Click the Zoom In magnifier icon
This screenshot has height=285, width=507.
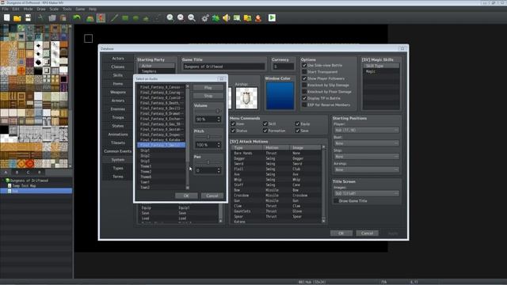pos(170,17)
